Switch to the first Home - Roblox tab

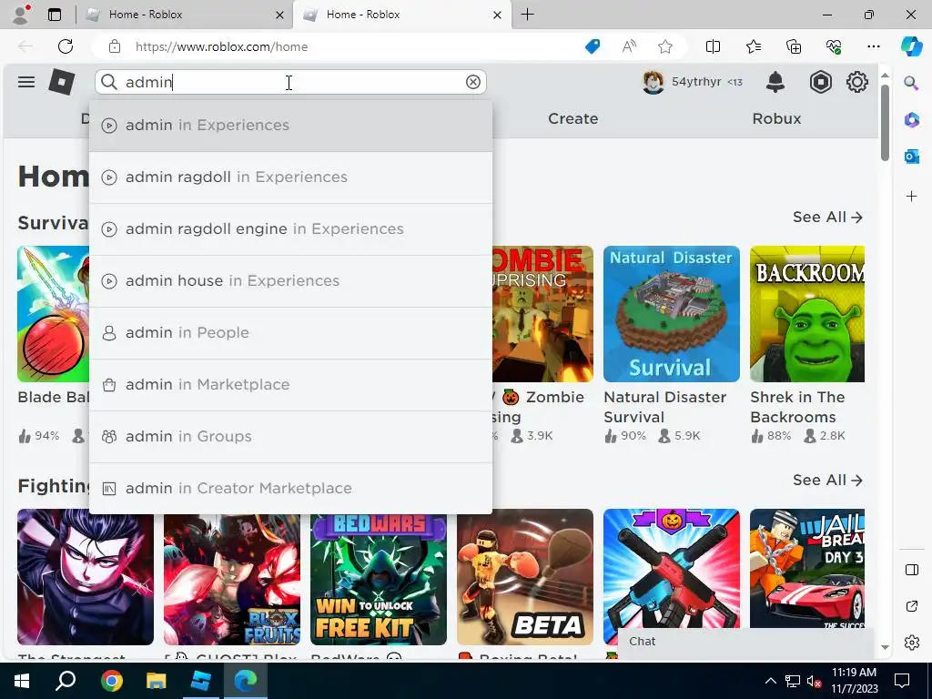click(184, 15)
